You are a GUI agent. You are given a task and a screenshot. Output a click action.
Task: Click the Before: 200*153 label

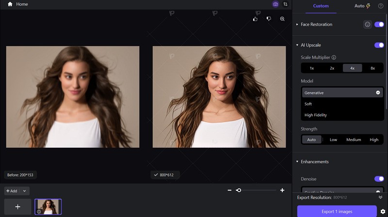click(x=20, y=175)
